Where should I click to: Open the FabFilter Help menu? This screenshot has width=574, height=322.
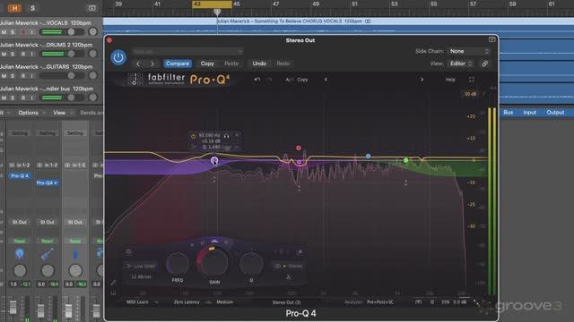450,80
